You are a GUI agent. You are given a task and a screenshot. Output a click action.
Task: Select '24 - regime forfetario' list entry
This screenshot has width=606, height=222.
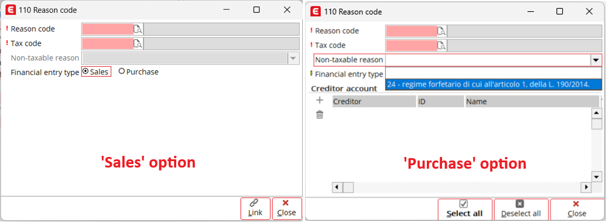tap(494, 84)
